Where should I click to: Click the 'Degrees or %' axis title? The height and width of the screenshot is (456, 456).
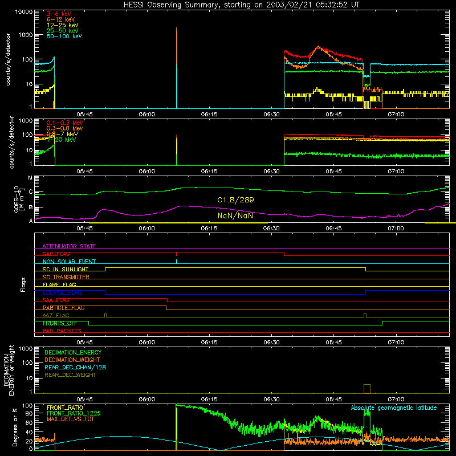pos(15,427)
